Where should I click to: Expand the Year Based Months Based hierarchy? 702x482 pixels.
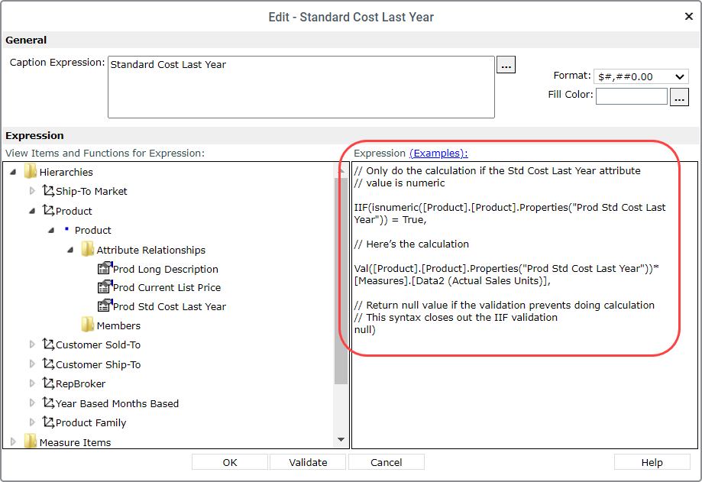(x=32, y=403)
